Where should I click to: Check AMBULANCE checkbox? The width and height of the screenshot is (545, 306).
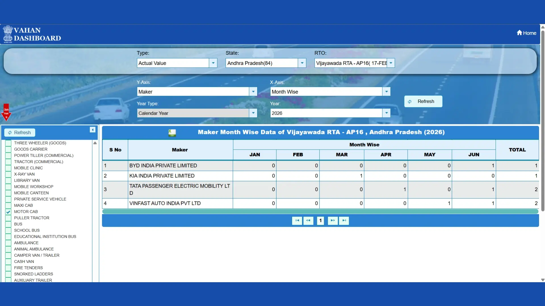tap(8, 243)
